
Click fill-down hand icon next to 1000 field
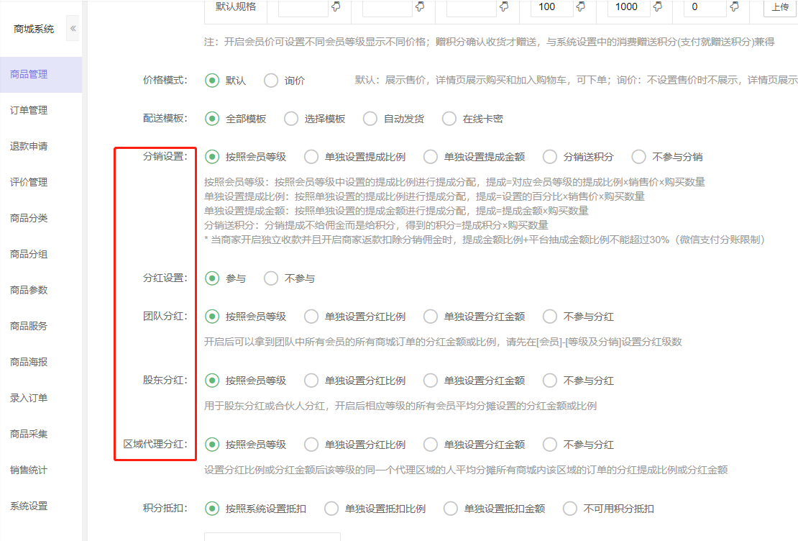coord(657,6)
